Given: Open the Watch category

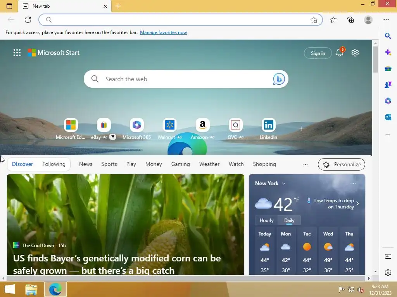Looking at the screenshot, I should coord(236,164).
